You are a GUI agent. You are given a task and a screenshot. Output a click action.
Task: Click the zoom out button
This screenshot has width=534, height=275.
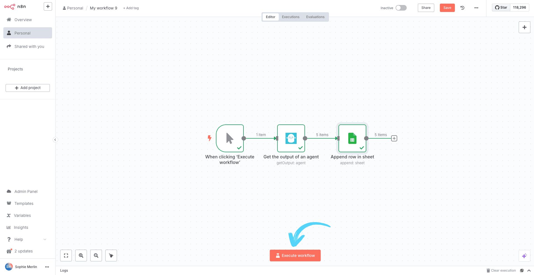click(x=96, y=256)
